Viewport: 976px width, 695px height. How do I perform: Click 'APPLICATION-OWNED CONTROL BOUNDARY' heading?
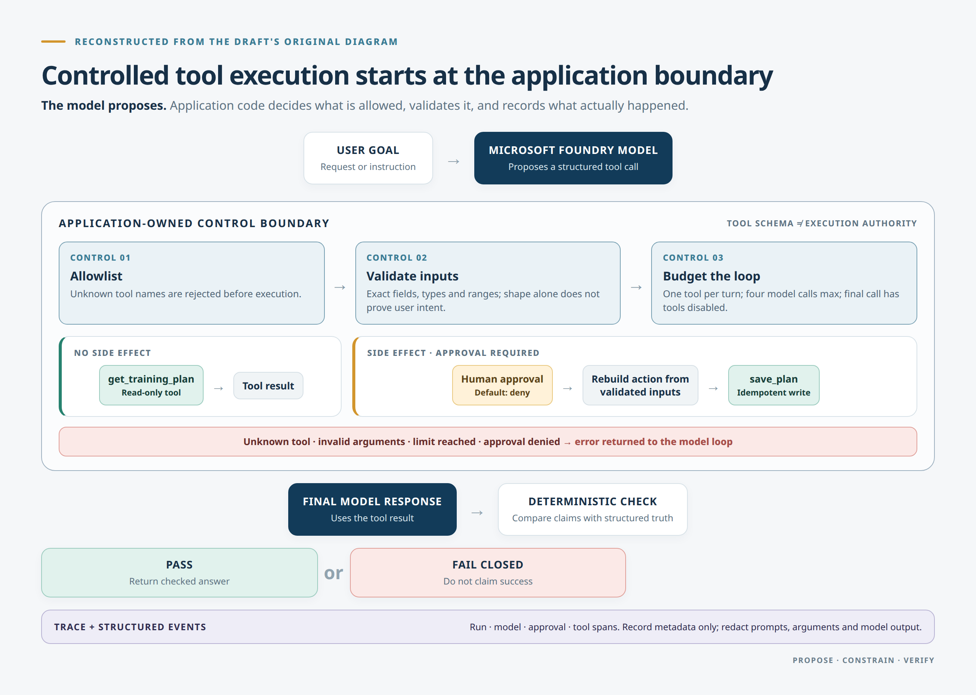tap(194, 223)
